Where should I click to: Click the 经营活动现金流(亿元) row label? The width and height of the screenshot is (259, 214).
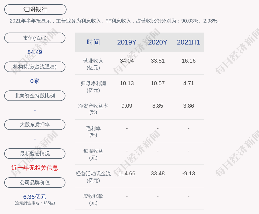[93, 177]
